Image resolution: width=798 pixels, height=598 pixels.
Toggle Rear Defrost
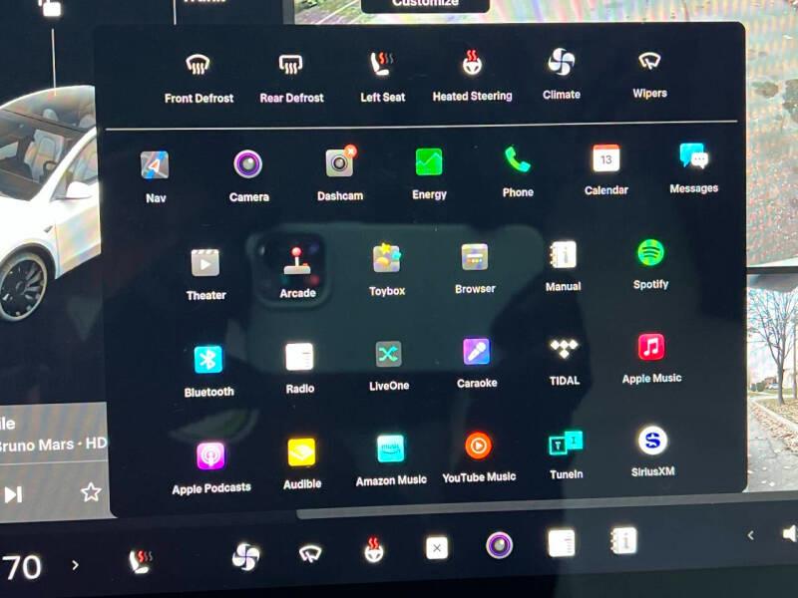(291, 65)
